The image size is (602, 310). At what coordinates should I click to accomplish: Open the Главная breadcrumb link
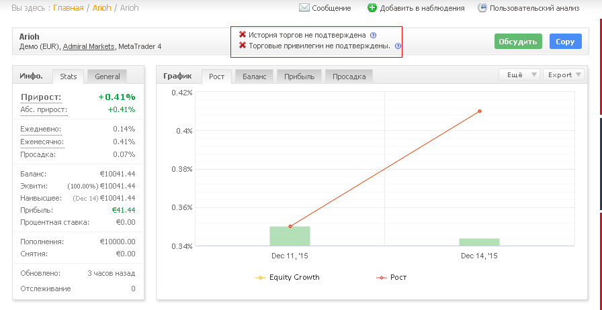point(69,8)
